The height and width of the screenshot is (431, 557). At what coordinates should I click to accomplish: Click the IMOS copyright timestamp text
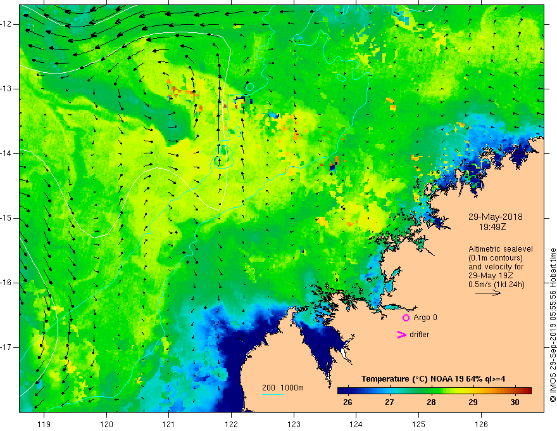click(x=553, y=325)
